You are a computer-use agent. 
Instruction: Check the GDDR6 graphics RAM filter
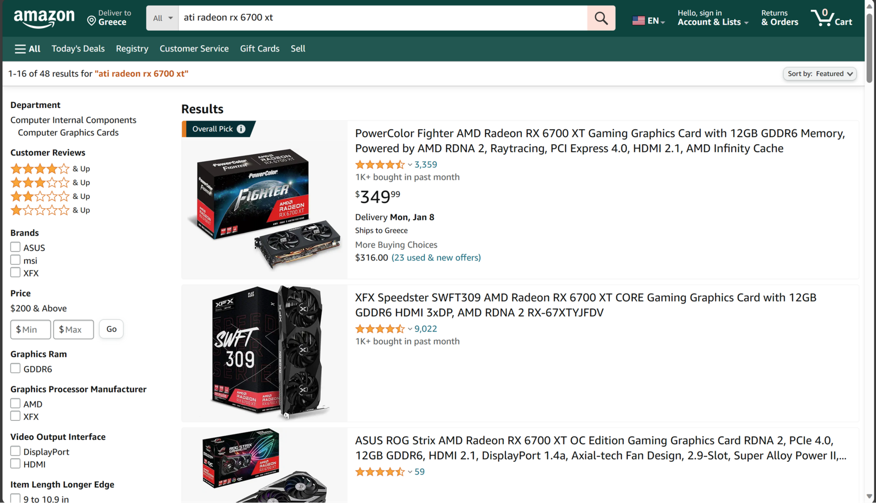pos(15,368)
